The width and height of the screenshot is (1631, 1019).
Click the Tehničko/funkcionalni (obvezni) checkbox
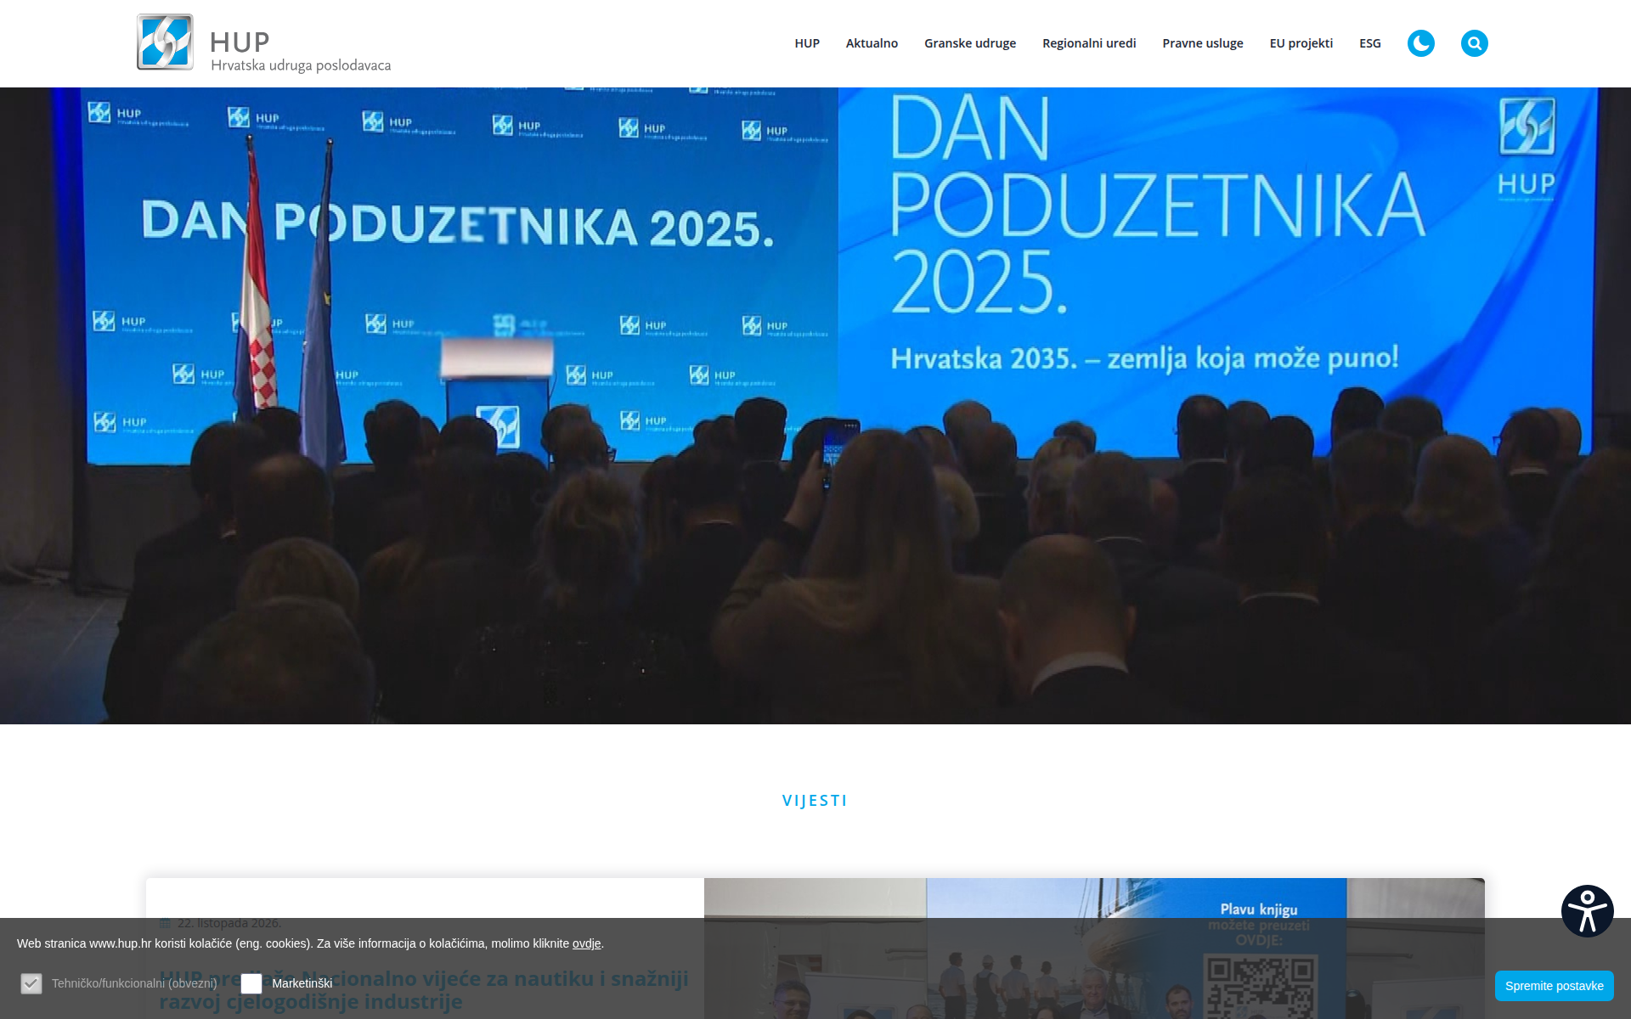coord(31,983)
